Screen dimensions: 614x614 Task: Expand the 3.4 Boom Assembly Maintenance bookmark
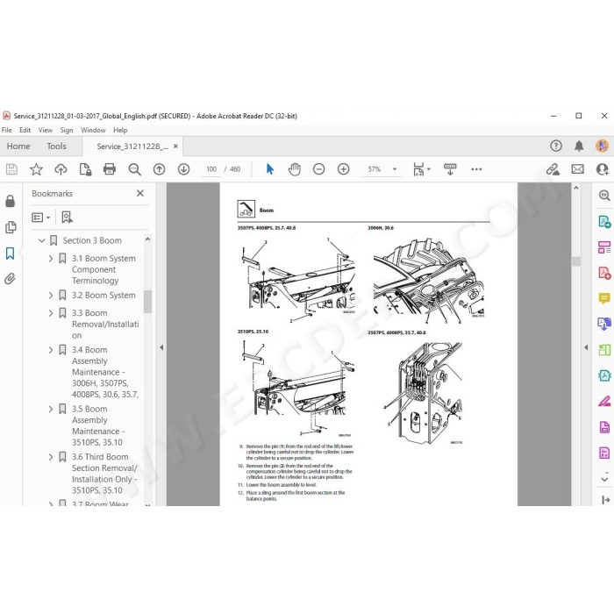[x=51, y=350]
